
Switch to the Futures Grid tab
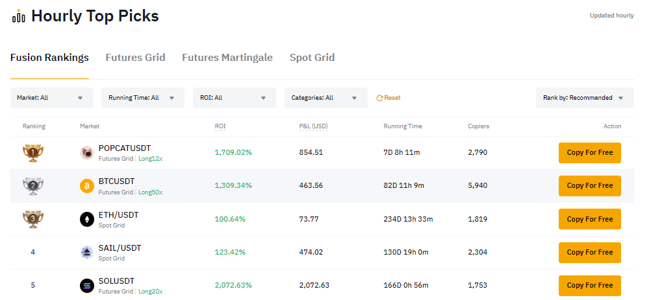click(x=135, y=58)
